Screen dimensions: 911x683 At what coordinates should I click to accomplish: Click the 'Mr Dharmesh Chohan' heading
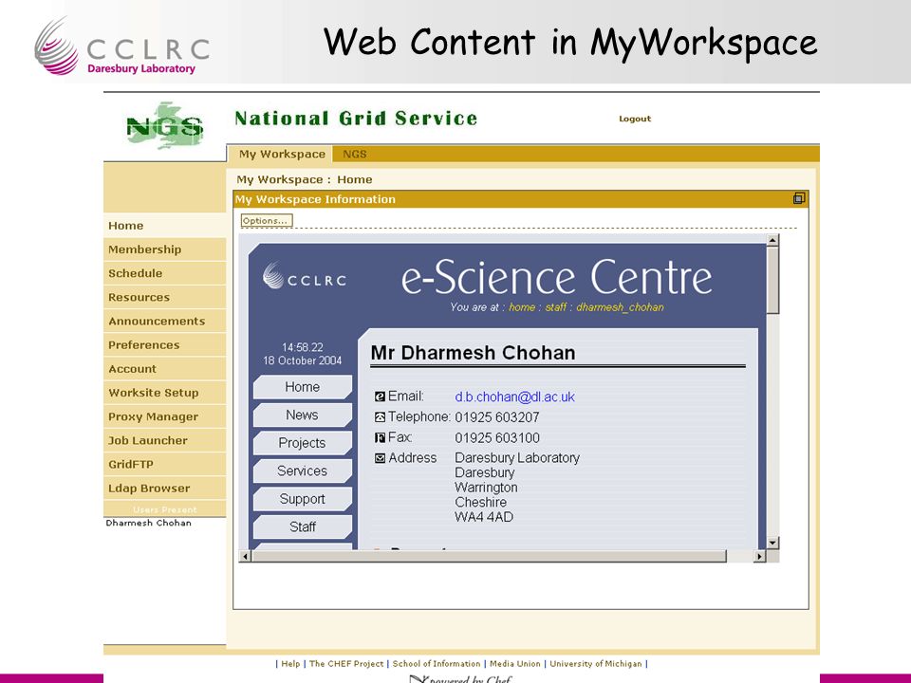473,353
